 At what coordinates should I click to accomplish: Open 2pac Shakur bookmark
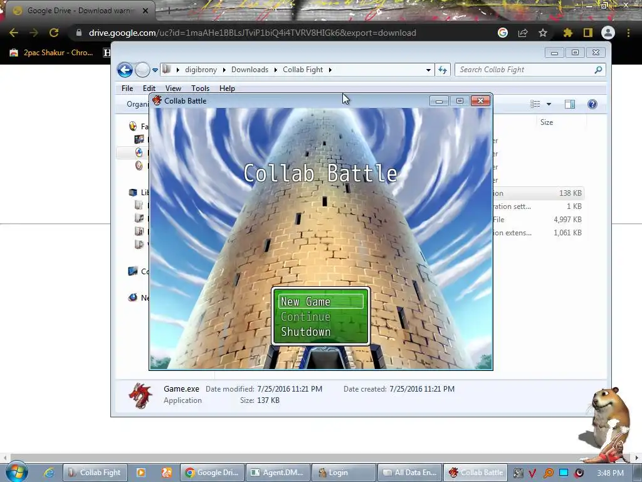point(52,53)
